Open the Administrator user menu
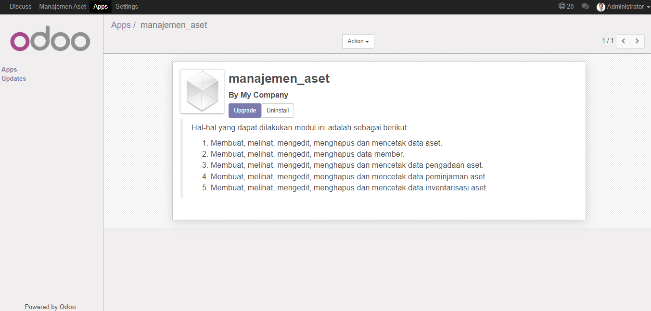Viewport: 651px width, 311px height. pos(623,7)
